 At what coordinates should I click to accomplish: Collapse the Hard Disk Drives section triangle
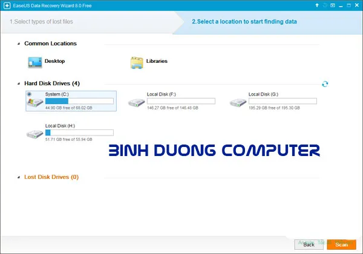point(19,83)
